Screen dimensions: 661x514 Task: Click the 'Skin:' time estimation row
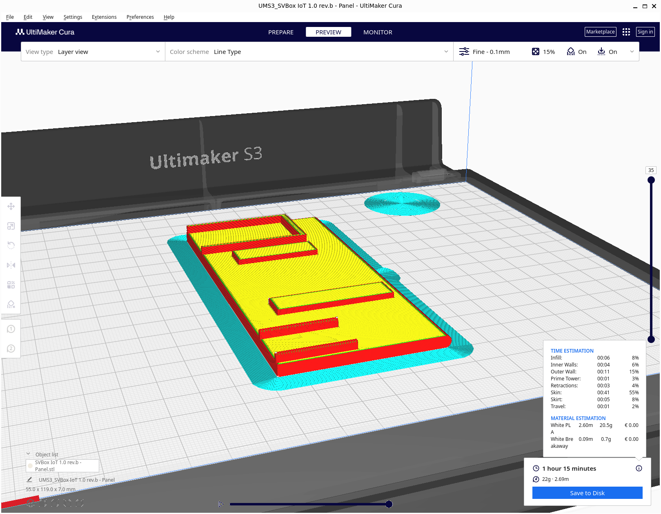pyautogui.click(x=594, y=393)
